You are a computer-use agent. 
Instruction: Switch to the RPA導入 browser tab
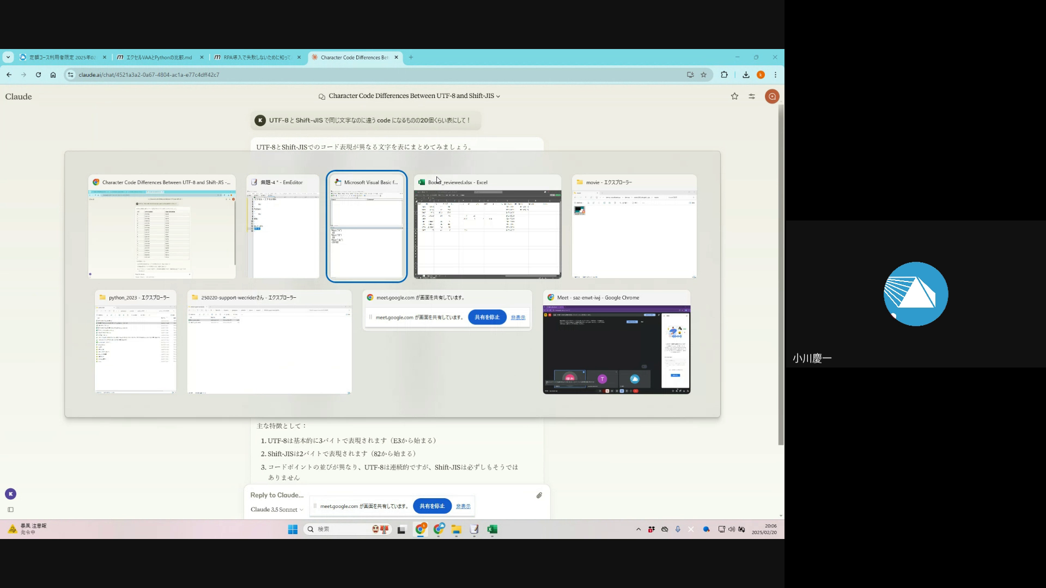[x=257, y=57]
